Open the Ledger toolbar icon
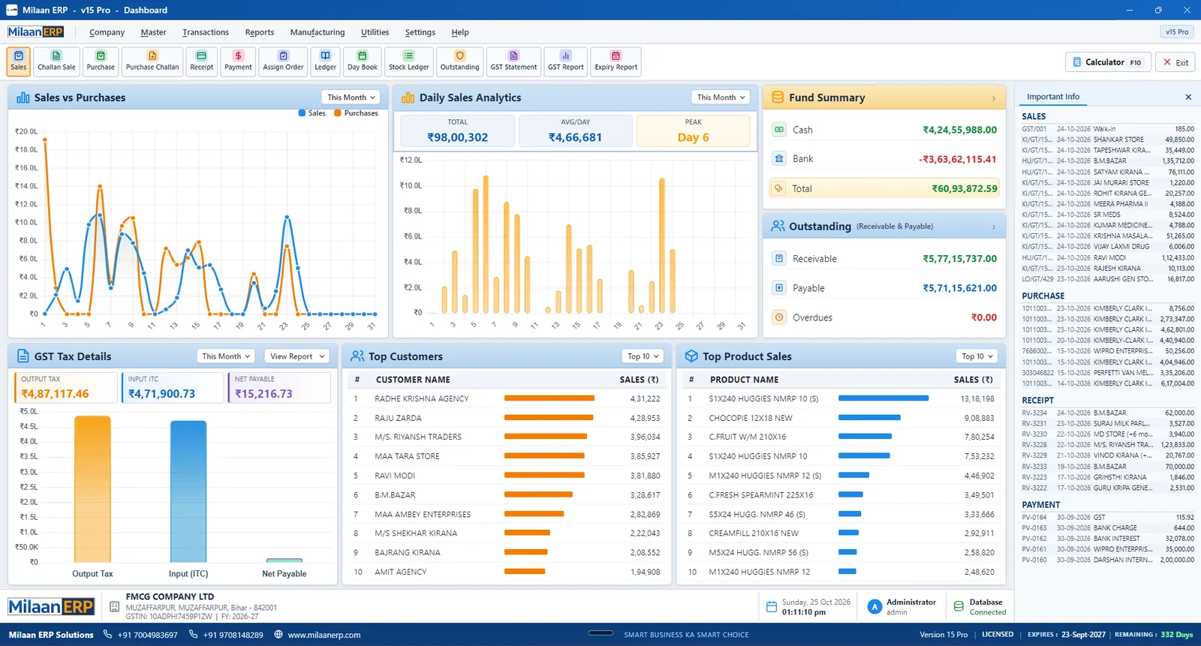The width and height of the screenshot is (1201, 646). tap(325, 62)
